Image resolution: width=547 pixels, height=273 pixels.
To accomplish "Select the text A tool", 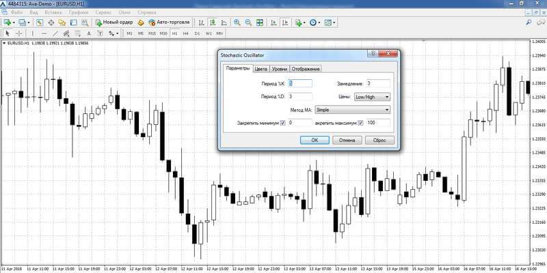I will [x=89, y=33].
